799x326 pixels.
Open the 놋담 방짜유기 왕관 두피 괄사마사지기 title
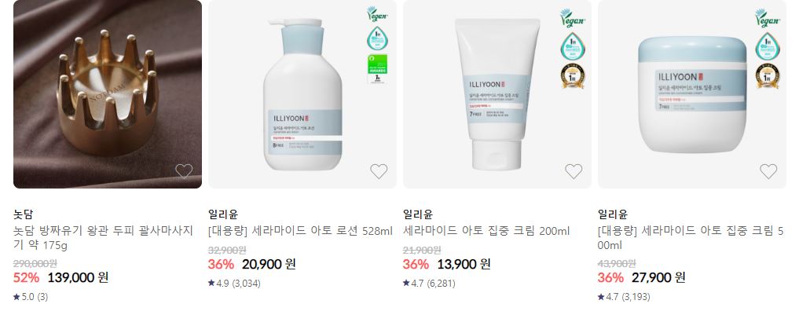104,238
